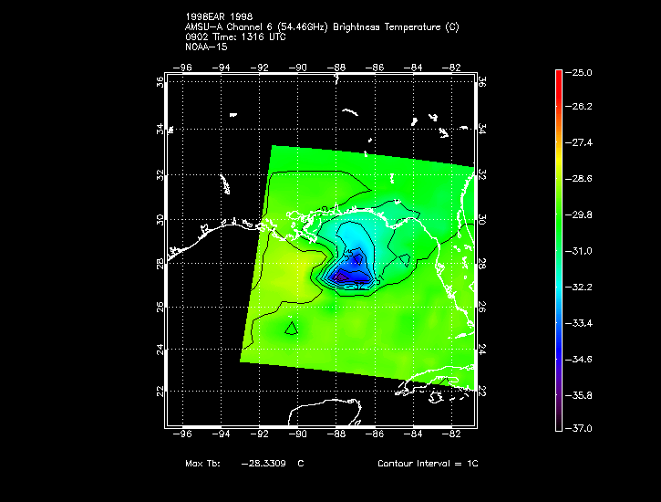Click the '-31.0' color scale label

click(x=578, y=251)
